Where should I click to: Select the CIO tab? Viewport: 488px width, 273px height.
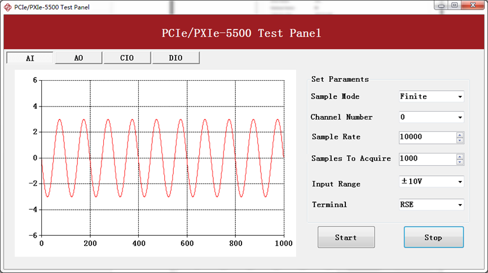pyautogui.click(x=127, y=58)
